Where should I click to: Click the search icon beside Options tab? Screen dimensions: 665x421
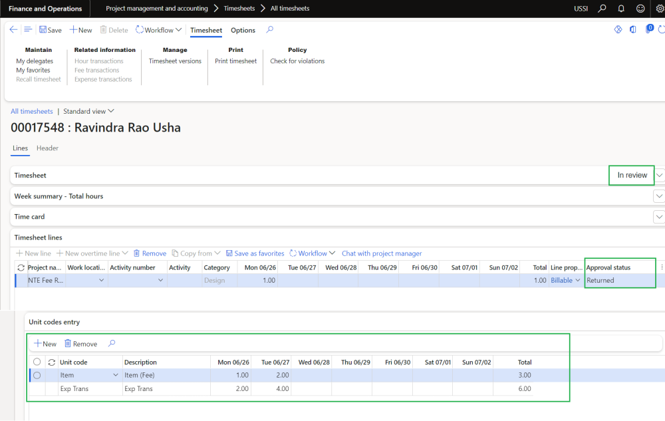pos(269,30)
